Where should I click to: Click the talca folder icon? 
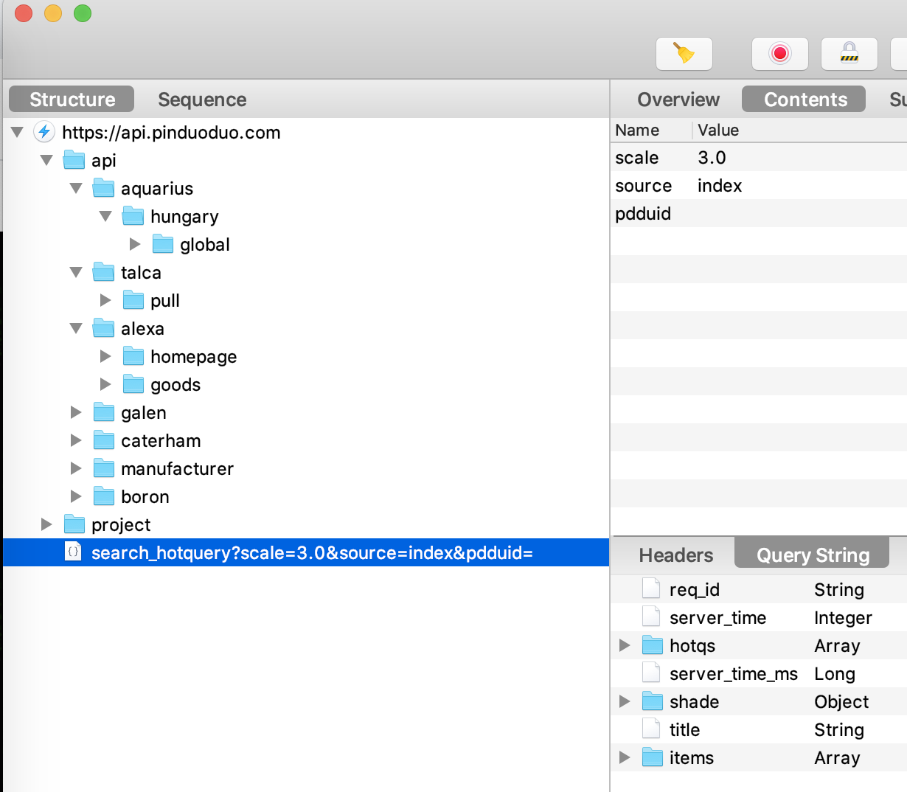pyautogui.click(x=103, y=272)
